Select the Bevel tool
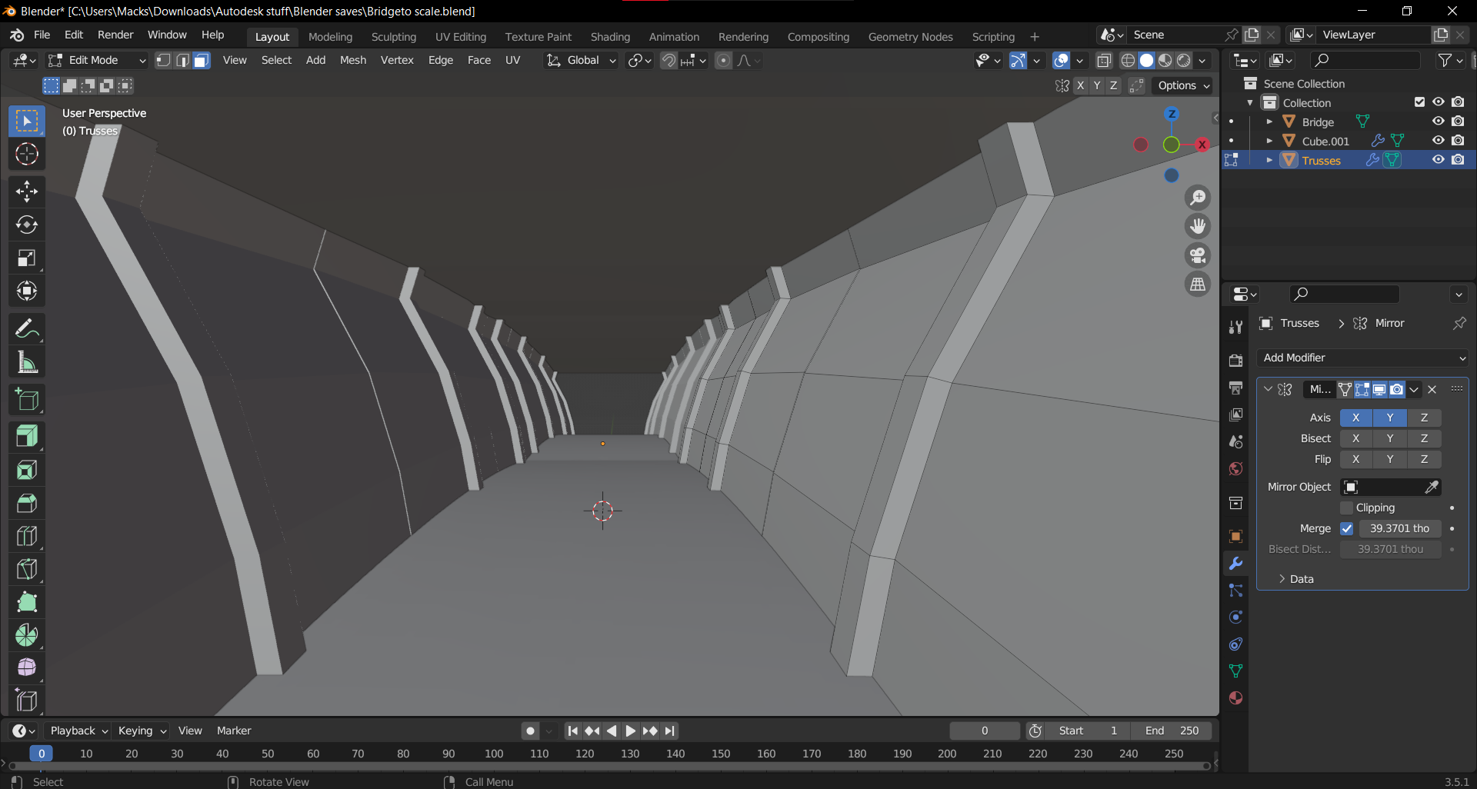Viewport: 1477px width, 789px height. (x=27, y=503)
